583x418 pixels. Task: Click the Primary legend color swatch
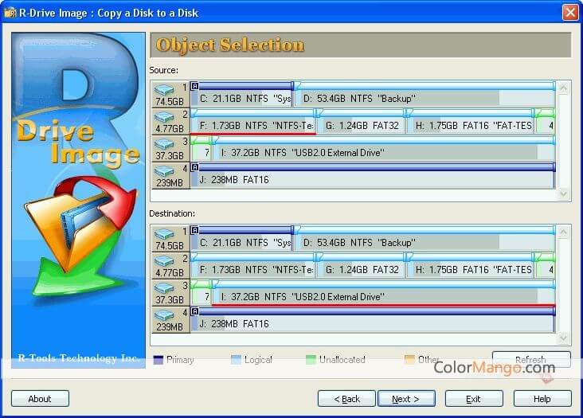pyautogui.click(x=158, y=360)
